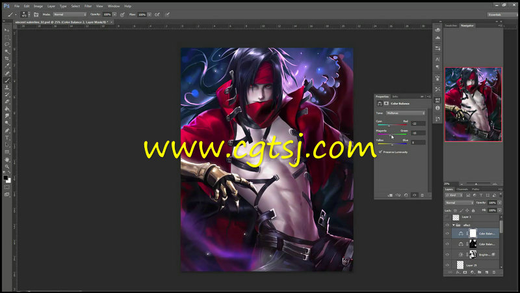Select the Move tool
Image resolution: width=520 pixels, height=293 pixels.
7,30
